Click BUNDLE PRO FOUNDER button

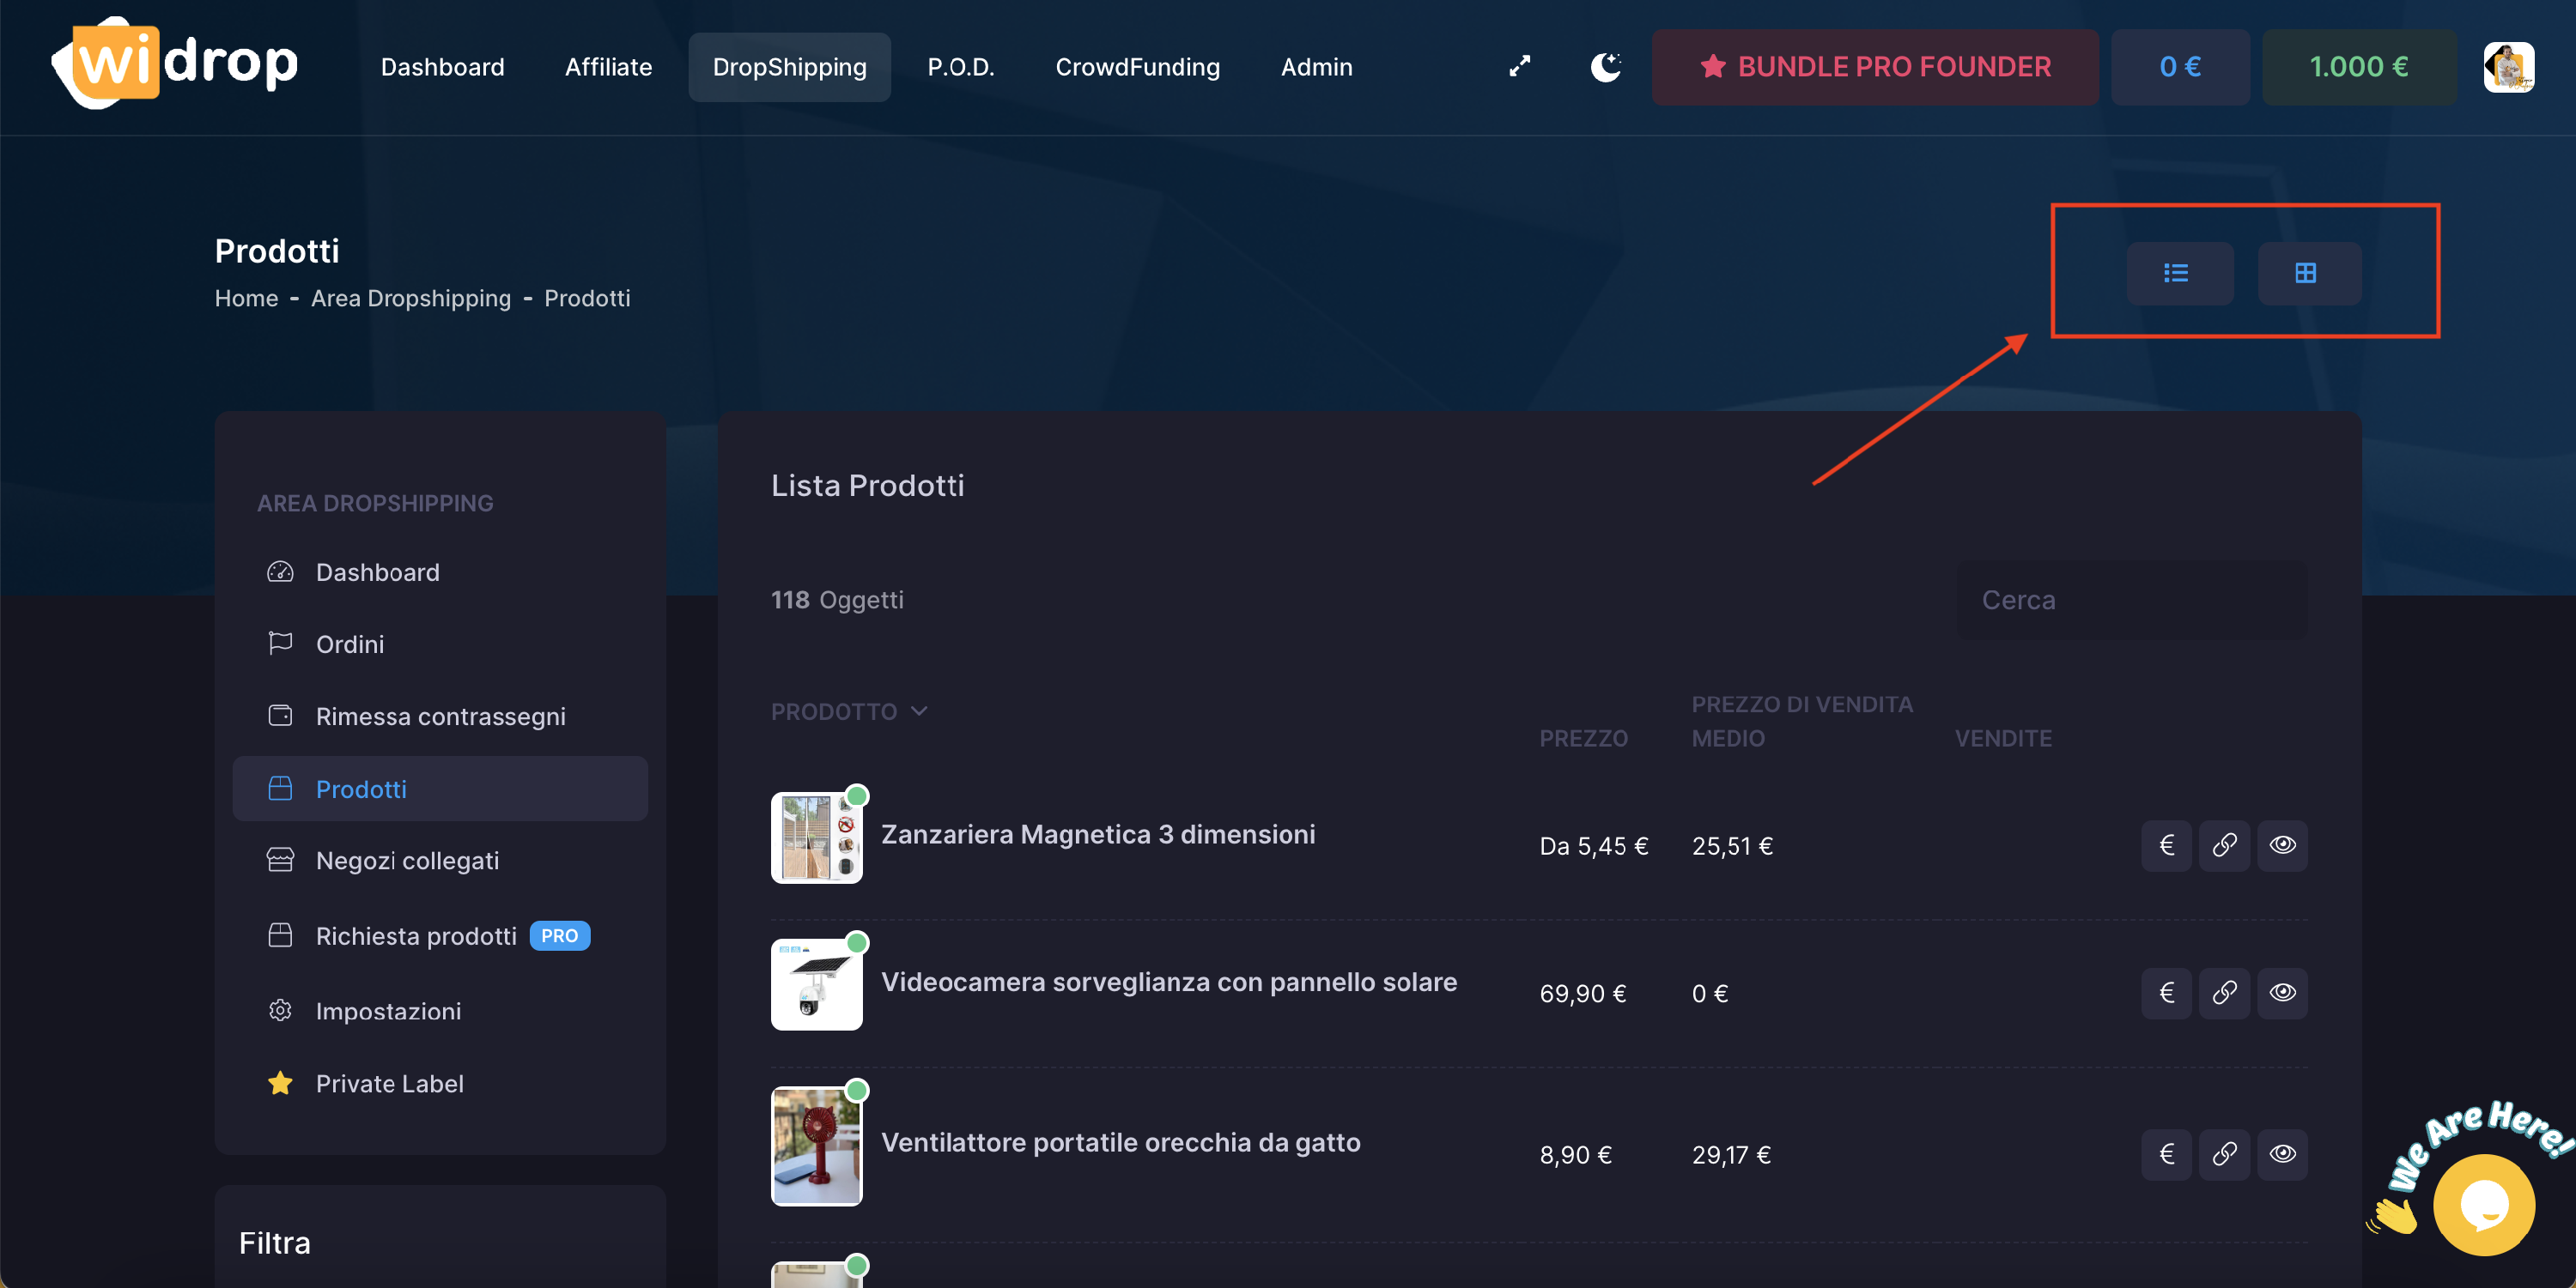(1874, 67)
